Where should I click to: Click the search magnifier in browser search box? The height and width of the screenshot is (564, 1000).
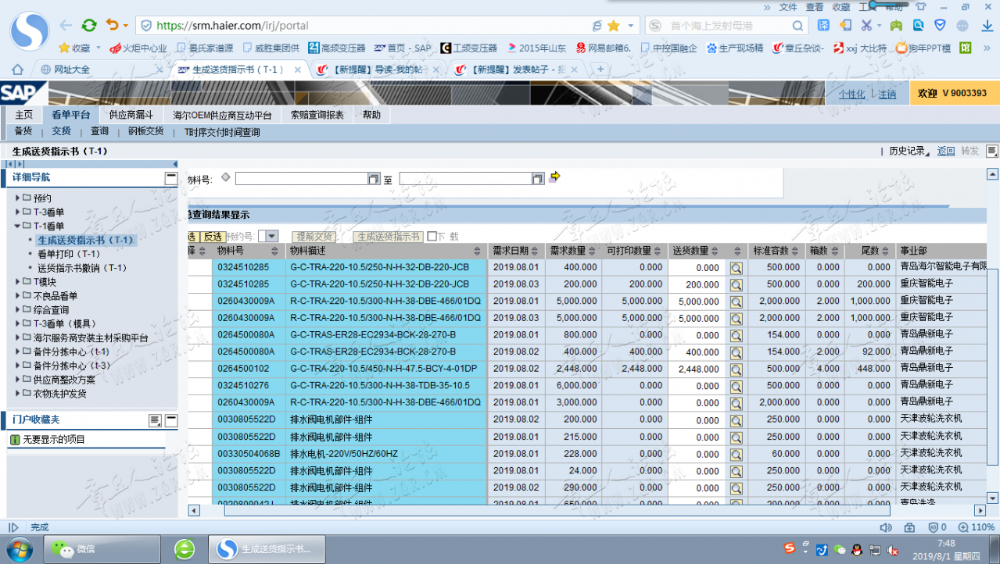click(798, 26)
